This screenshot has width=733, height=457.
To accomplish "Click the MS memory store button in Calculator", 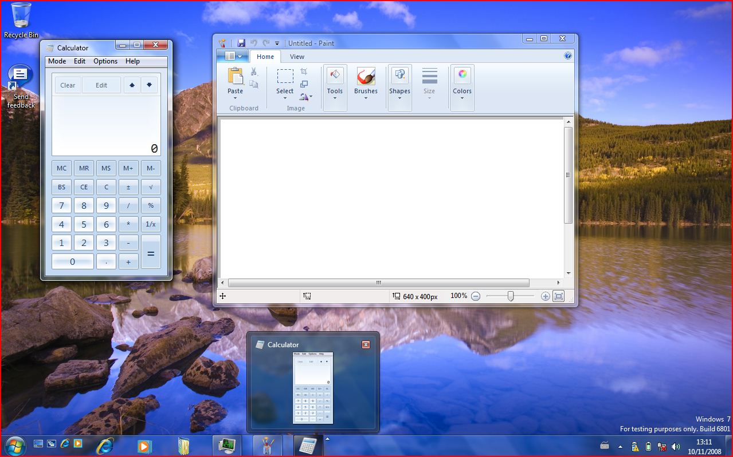I will [x=106, y=168].
